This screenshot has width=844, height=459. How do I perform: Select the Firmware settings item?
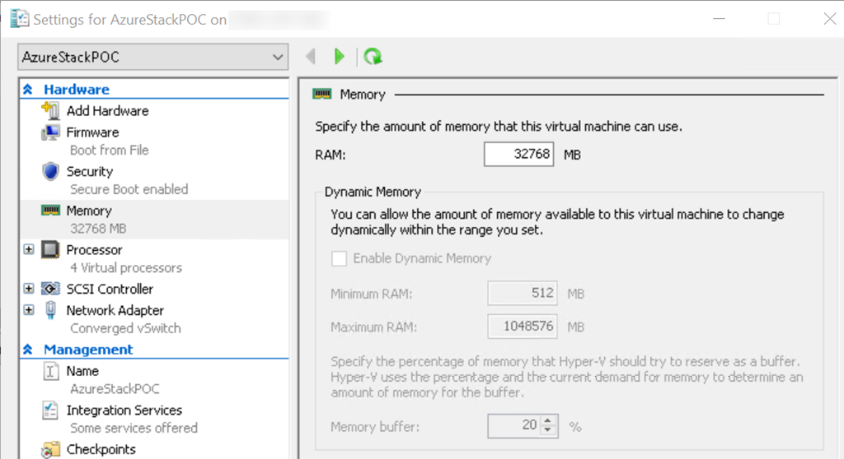pos(92,132)
